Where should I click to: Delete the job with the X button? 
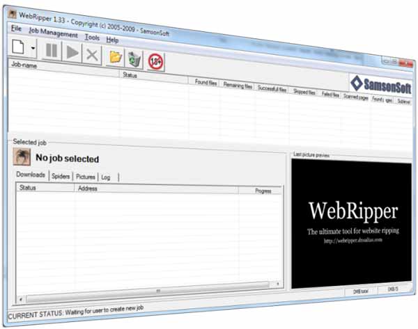click(x=92, y=55)
